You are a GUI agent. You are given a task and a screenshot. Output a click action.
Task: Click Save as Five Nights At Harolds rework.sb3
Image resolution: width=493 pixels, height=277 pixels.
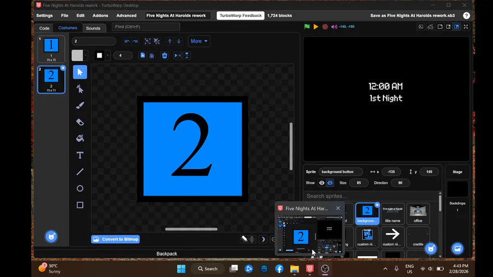click(x=412, y=15)
